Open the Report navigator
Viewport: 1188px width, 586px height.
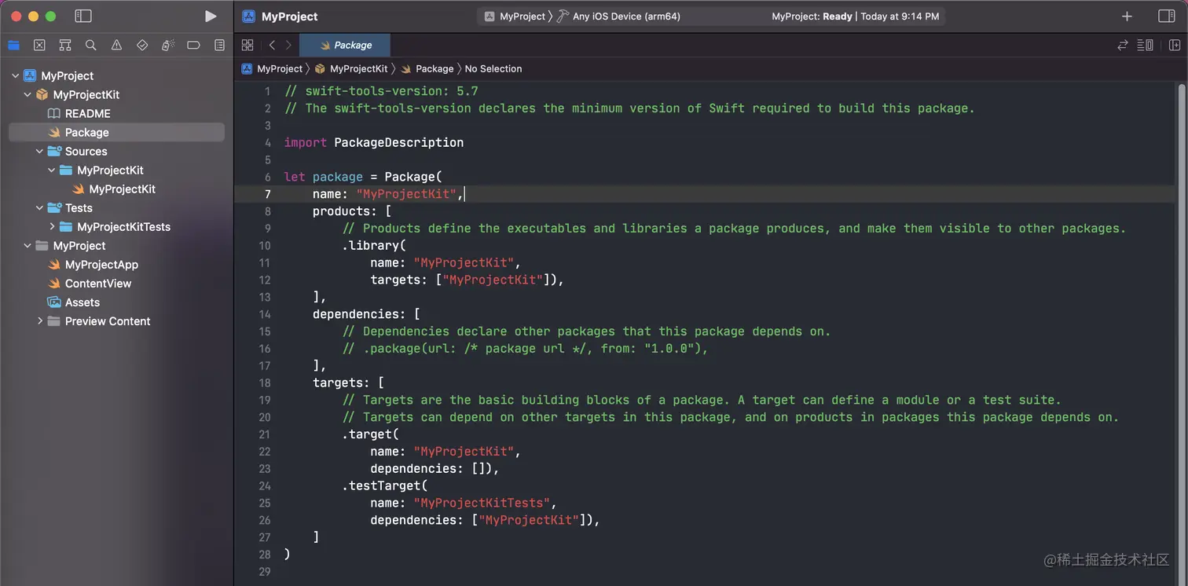219,46
